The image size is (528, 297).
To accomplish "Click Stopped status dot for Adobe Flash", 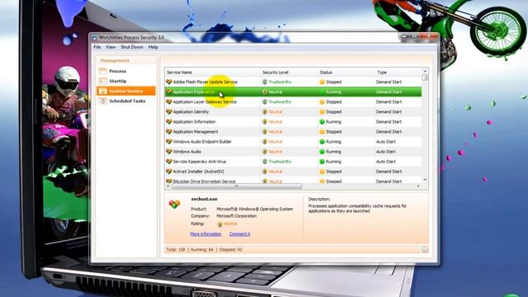I will (x=322, y=82).
